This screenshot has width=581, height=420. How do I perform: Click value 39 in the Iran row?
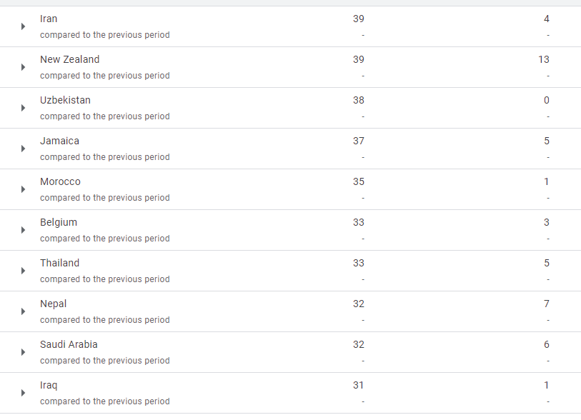coord(358,19)
